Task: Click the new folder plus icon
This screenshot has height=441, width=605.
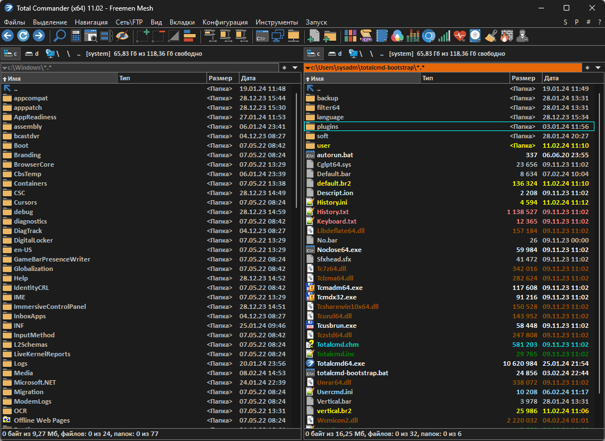Action: [330, 36]
